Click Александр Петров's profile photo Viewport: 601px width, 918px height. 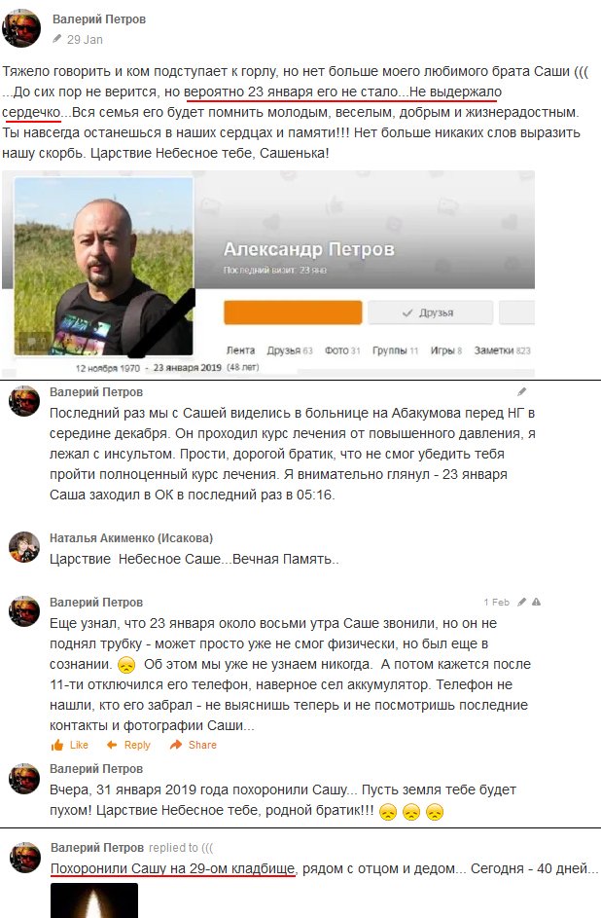pyautogui.click(x=103, y=267)
